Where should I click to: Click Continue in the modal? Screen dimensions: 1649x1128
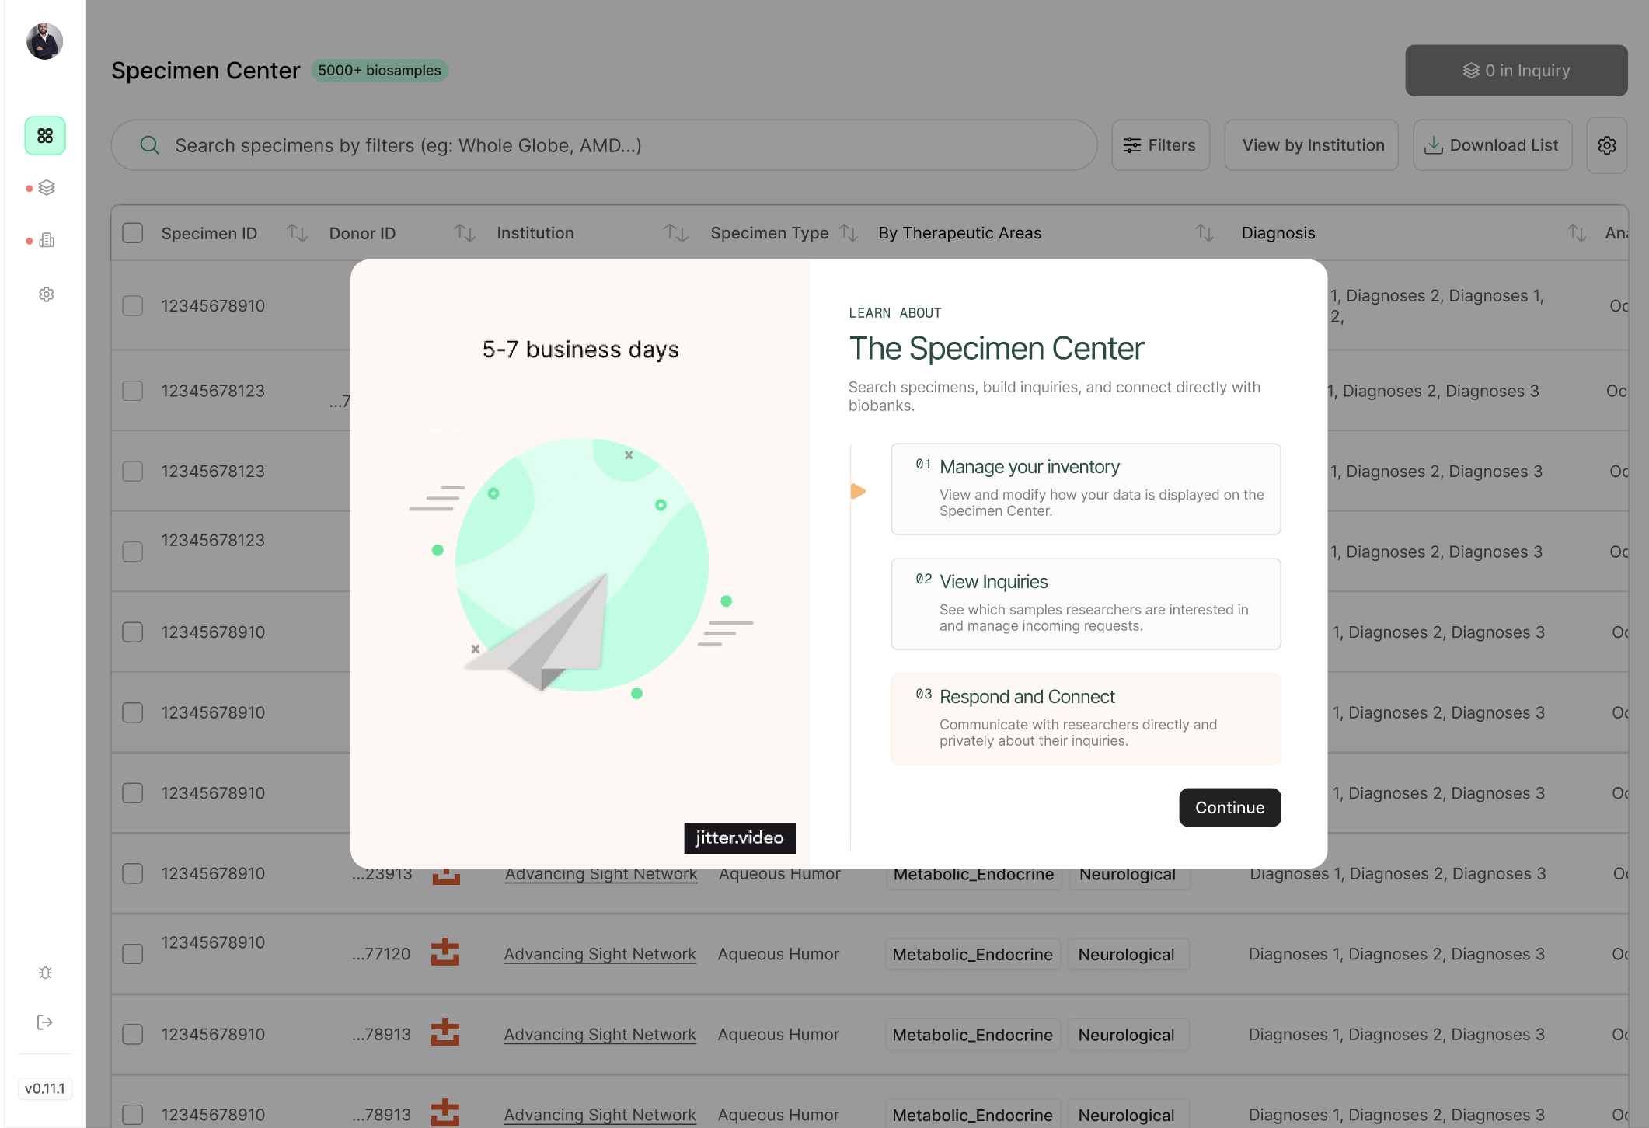pyautogui.click(x=1229, y=808)
